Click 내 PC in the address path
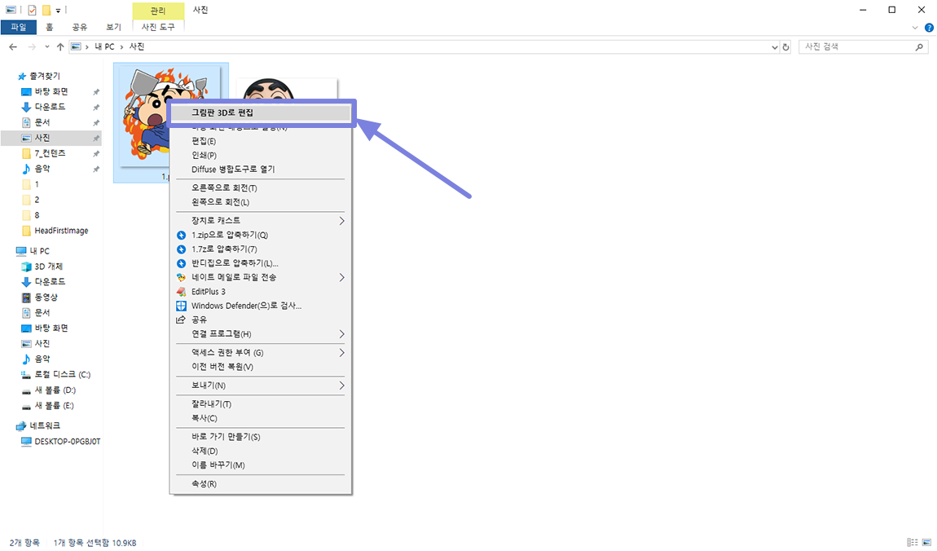Viewport: 937px width, 551px height. click(x=104, y=46)
